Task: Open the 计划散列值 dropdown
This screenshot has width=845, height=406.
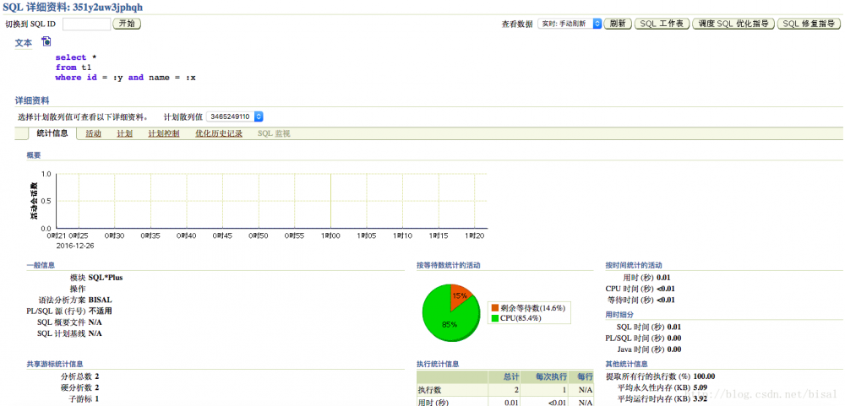Action: [x=235, y=116]
